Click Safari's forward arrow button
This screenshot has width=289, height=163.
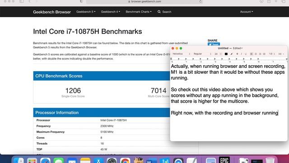pyautogui.click(x=37, y=1)
